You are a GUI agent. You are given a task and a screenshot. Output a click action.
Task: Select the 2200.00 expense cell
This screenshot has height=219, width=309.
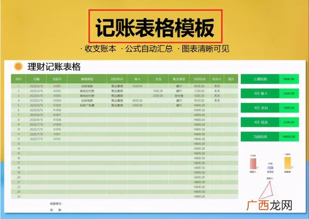(x=158, y=96)
